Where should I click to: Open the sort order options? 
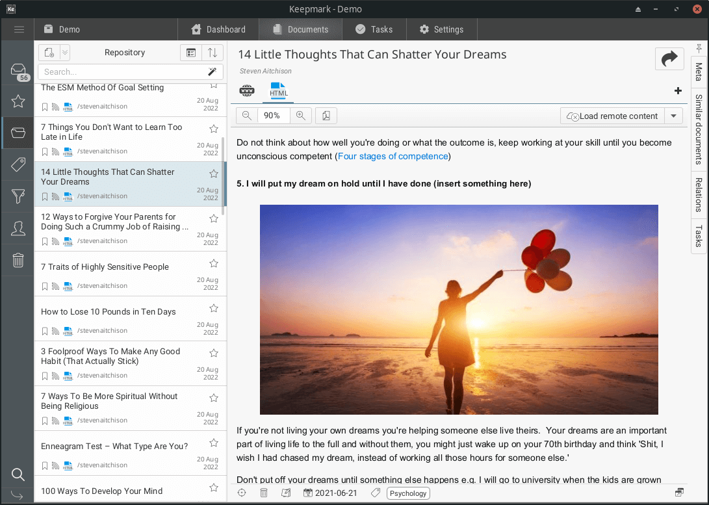[213, 53]
